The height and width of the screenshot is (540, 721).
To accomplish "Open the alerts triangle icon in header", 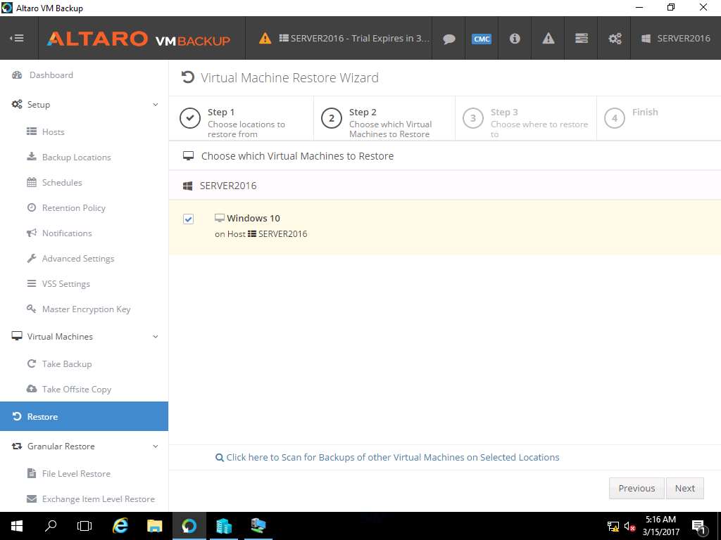I will tap(548, 39).
